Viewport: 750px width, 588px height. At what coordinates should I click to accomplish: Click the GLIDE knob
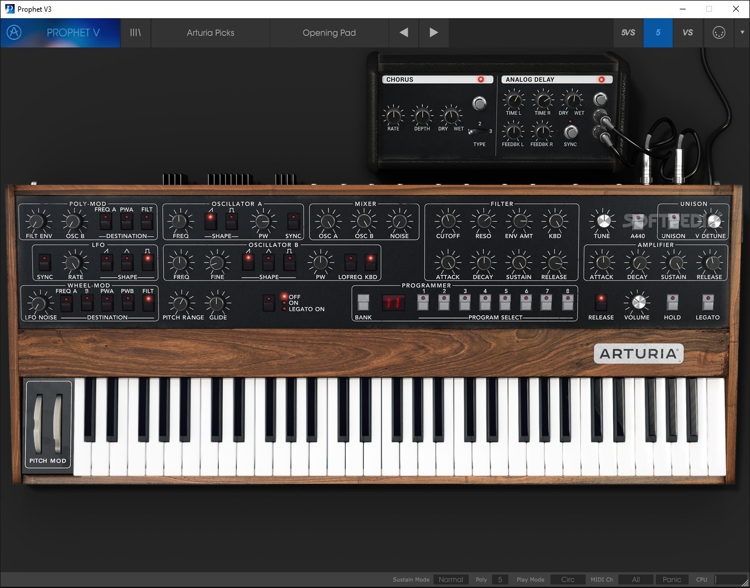(218, 303)
